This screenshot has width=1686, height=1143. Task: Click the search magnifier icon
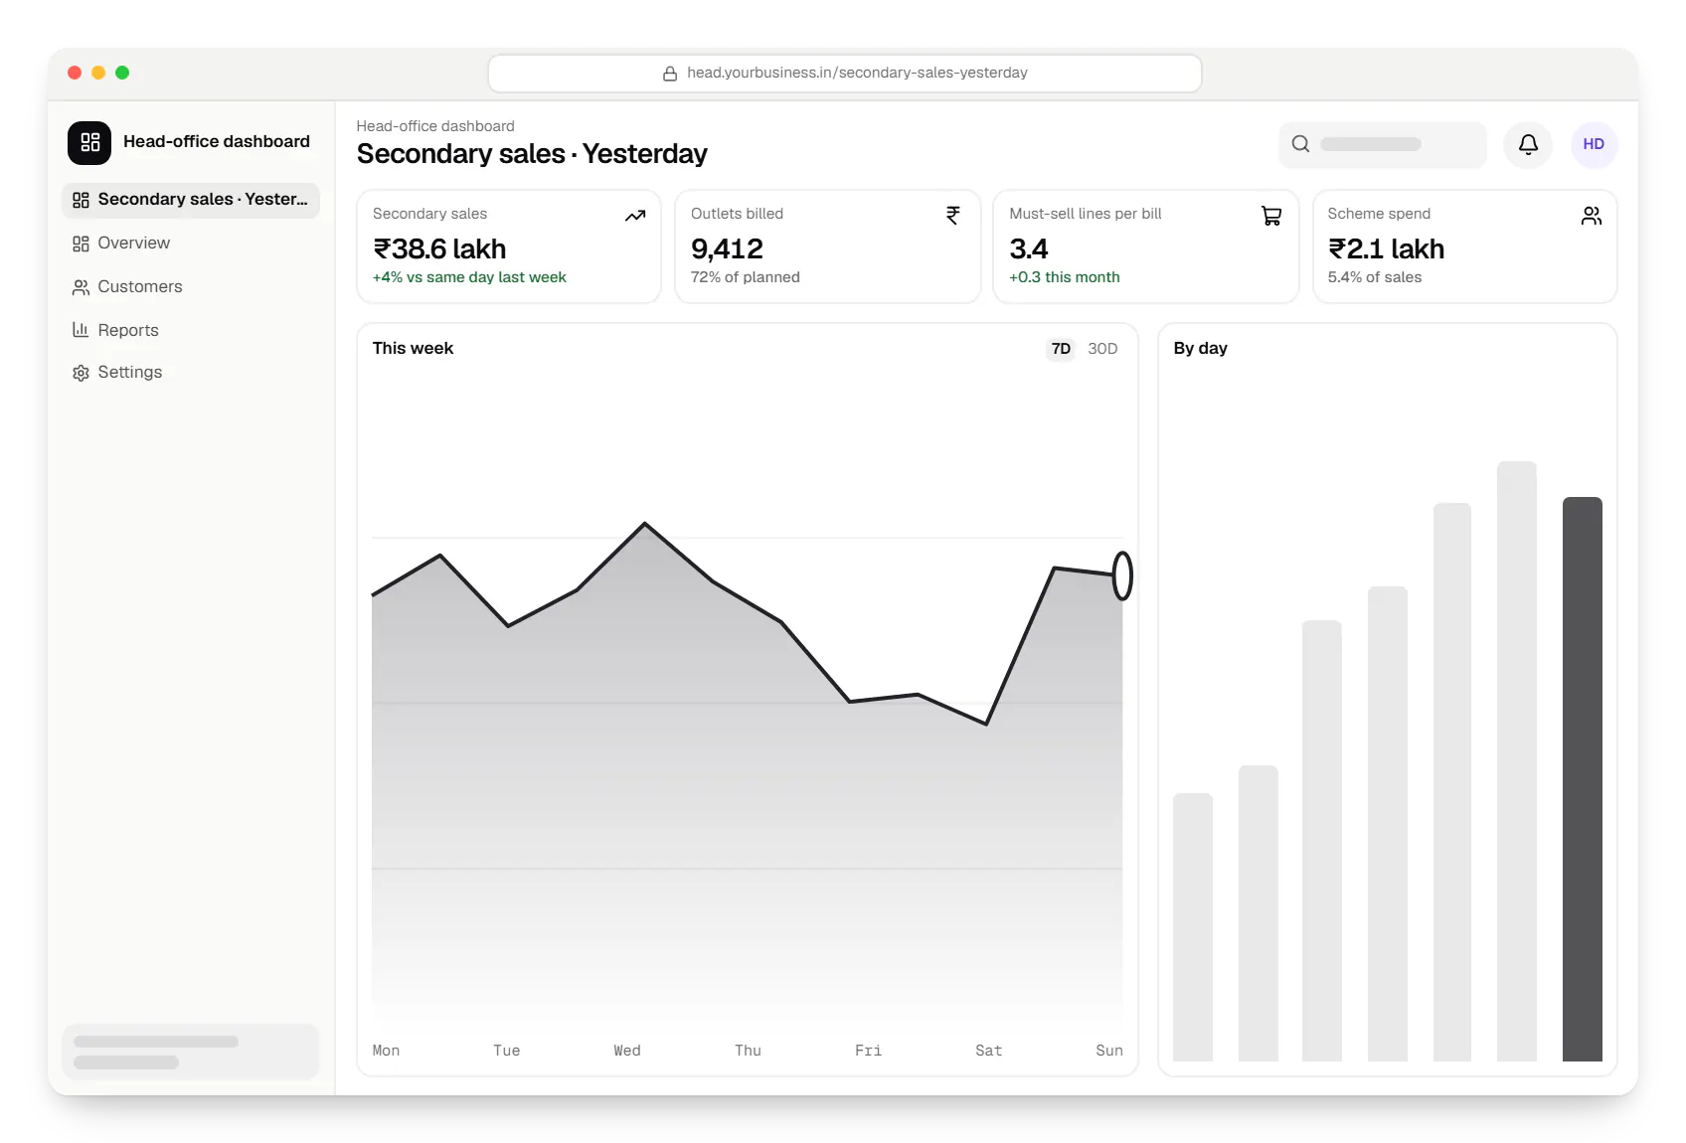click(1300, 144)
